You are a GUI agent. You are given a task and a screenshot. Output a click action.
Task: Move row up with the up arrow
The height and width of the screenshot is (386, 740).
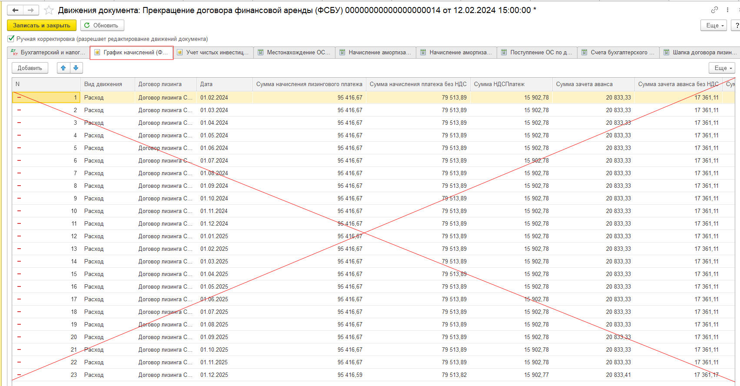point(63,68)
